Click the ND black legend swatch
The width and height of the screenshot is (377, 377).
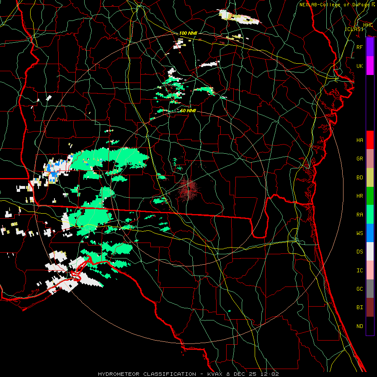pos(370,326)
